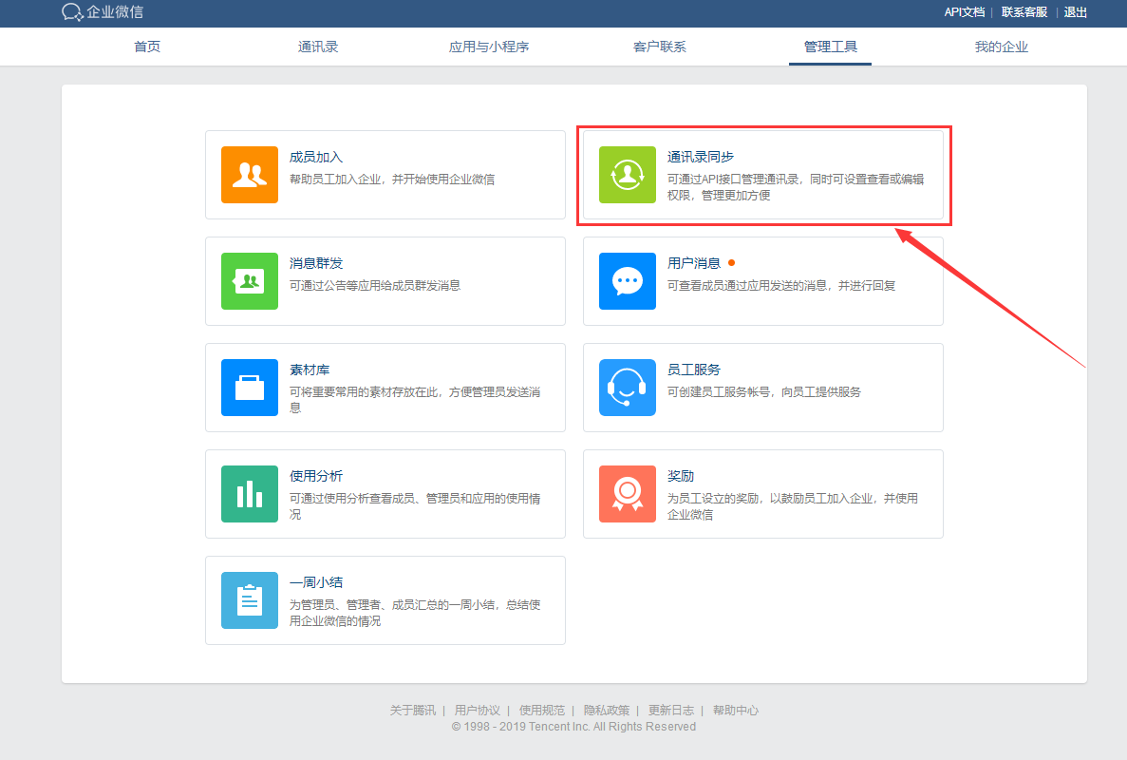This screenshot has width=1127, height=760.
Task: Open 素材库 using the briefcase icon
Action: [249, 388]
